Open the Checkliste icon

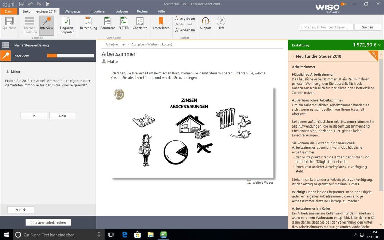(140, 22)
